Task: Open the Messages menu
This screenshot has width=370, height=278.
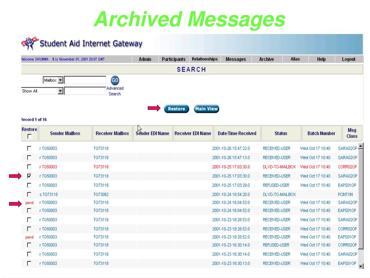Action: click(236, 59)
